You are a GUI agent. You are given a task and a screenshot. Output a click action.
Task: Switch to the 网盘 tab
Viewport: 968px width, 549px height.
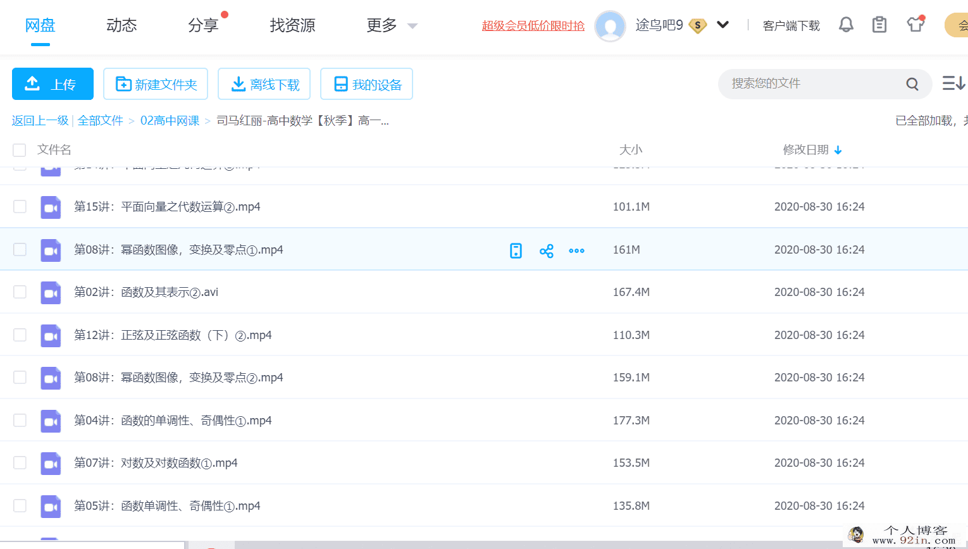pos(40,25)
